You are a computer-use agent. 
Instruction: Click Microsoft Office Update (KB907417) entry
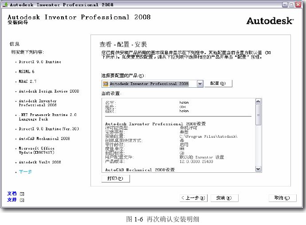click(37, 150)
